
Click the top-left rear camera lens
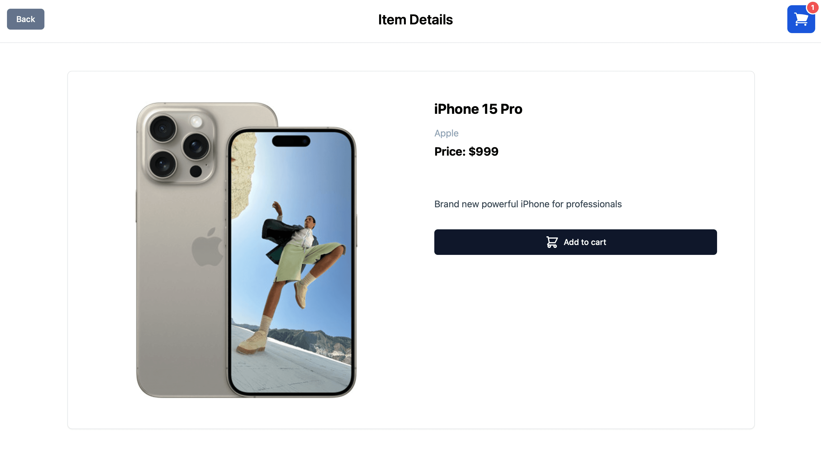click(163, 129)
